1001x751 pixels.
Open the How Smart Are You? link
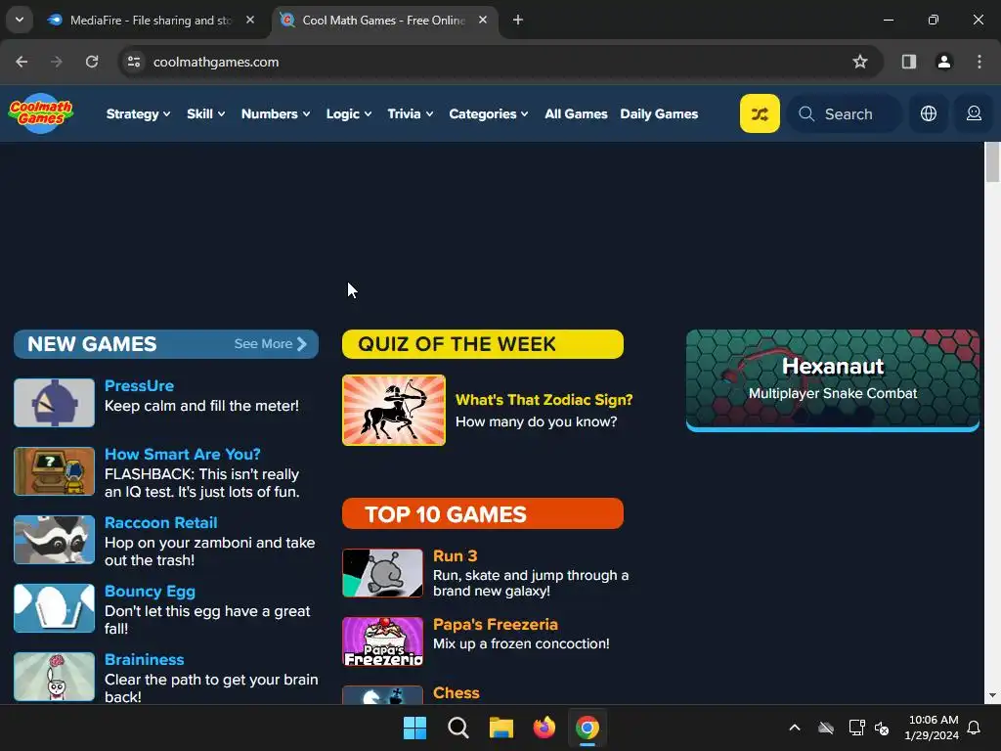(183, 454)
